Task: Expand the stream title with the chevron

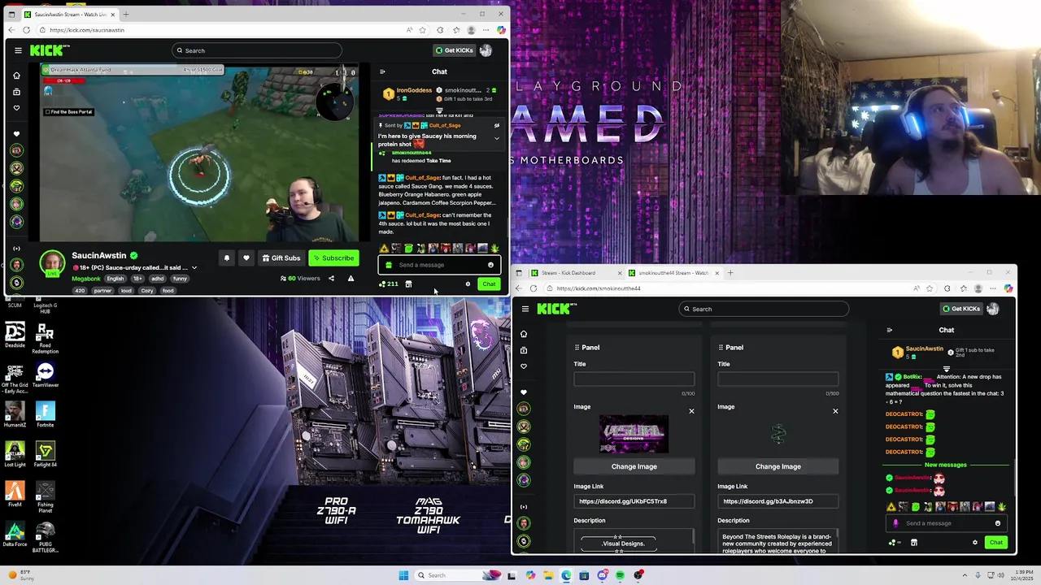Action: (194, 268)
